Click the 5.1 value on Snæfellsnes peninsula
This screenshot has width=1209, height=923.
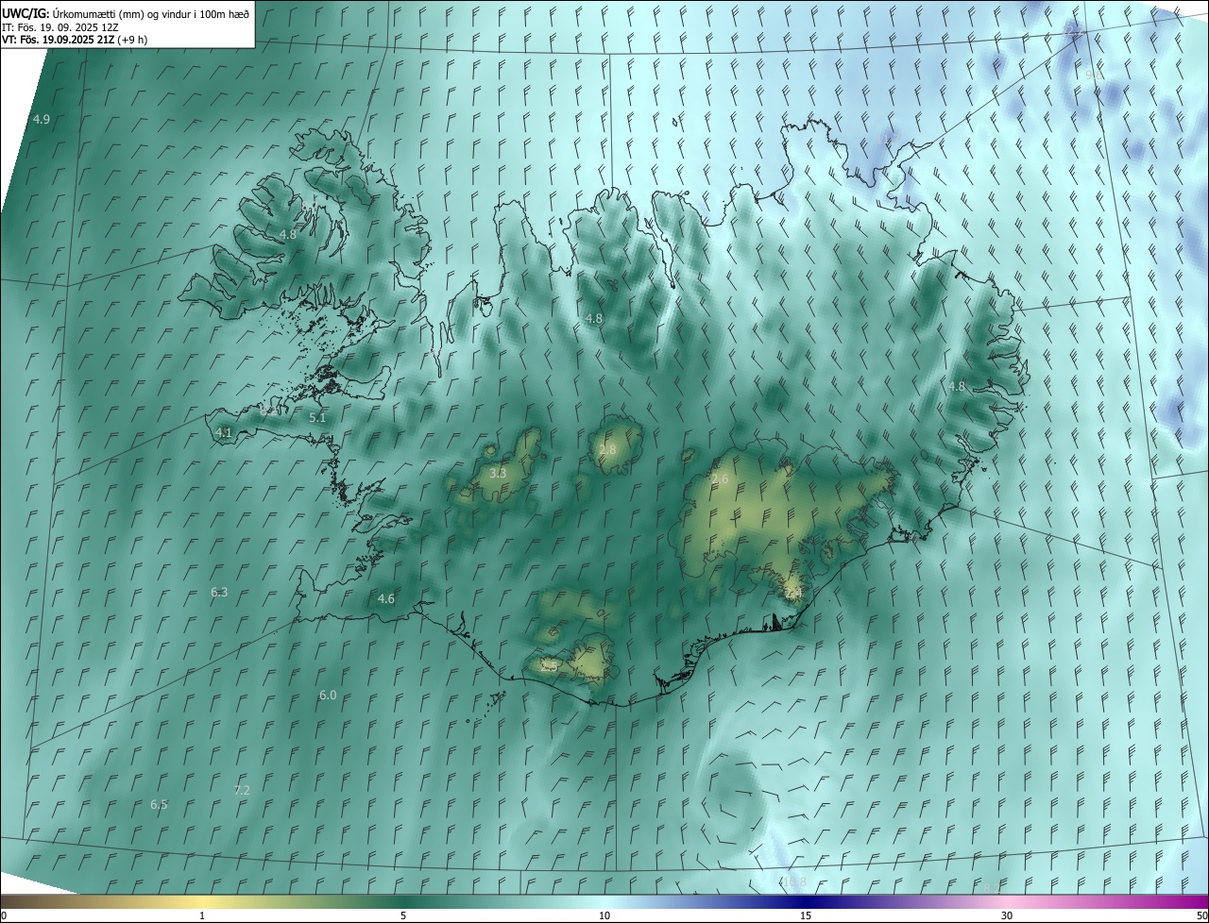click(317, 417)
